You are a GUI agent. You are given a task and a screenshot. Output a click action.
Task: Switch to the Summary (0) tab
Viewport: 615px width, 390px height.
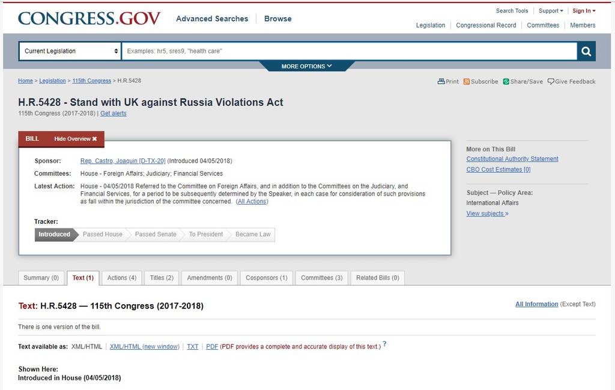click(x=41, y=278)
